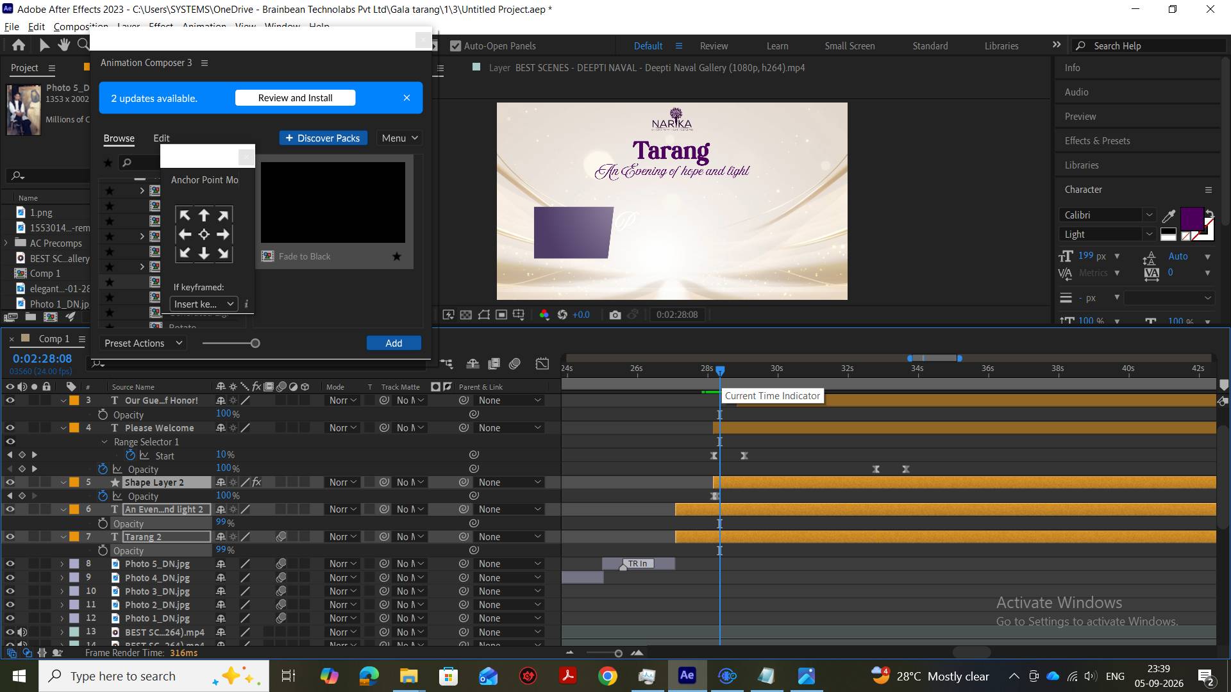Click the Discover Packs button
The width and height of the screenshot is (1231, 692).
pos(323,138)
